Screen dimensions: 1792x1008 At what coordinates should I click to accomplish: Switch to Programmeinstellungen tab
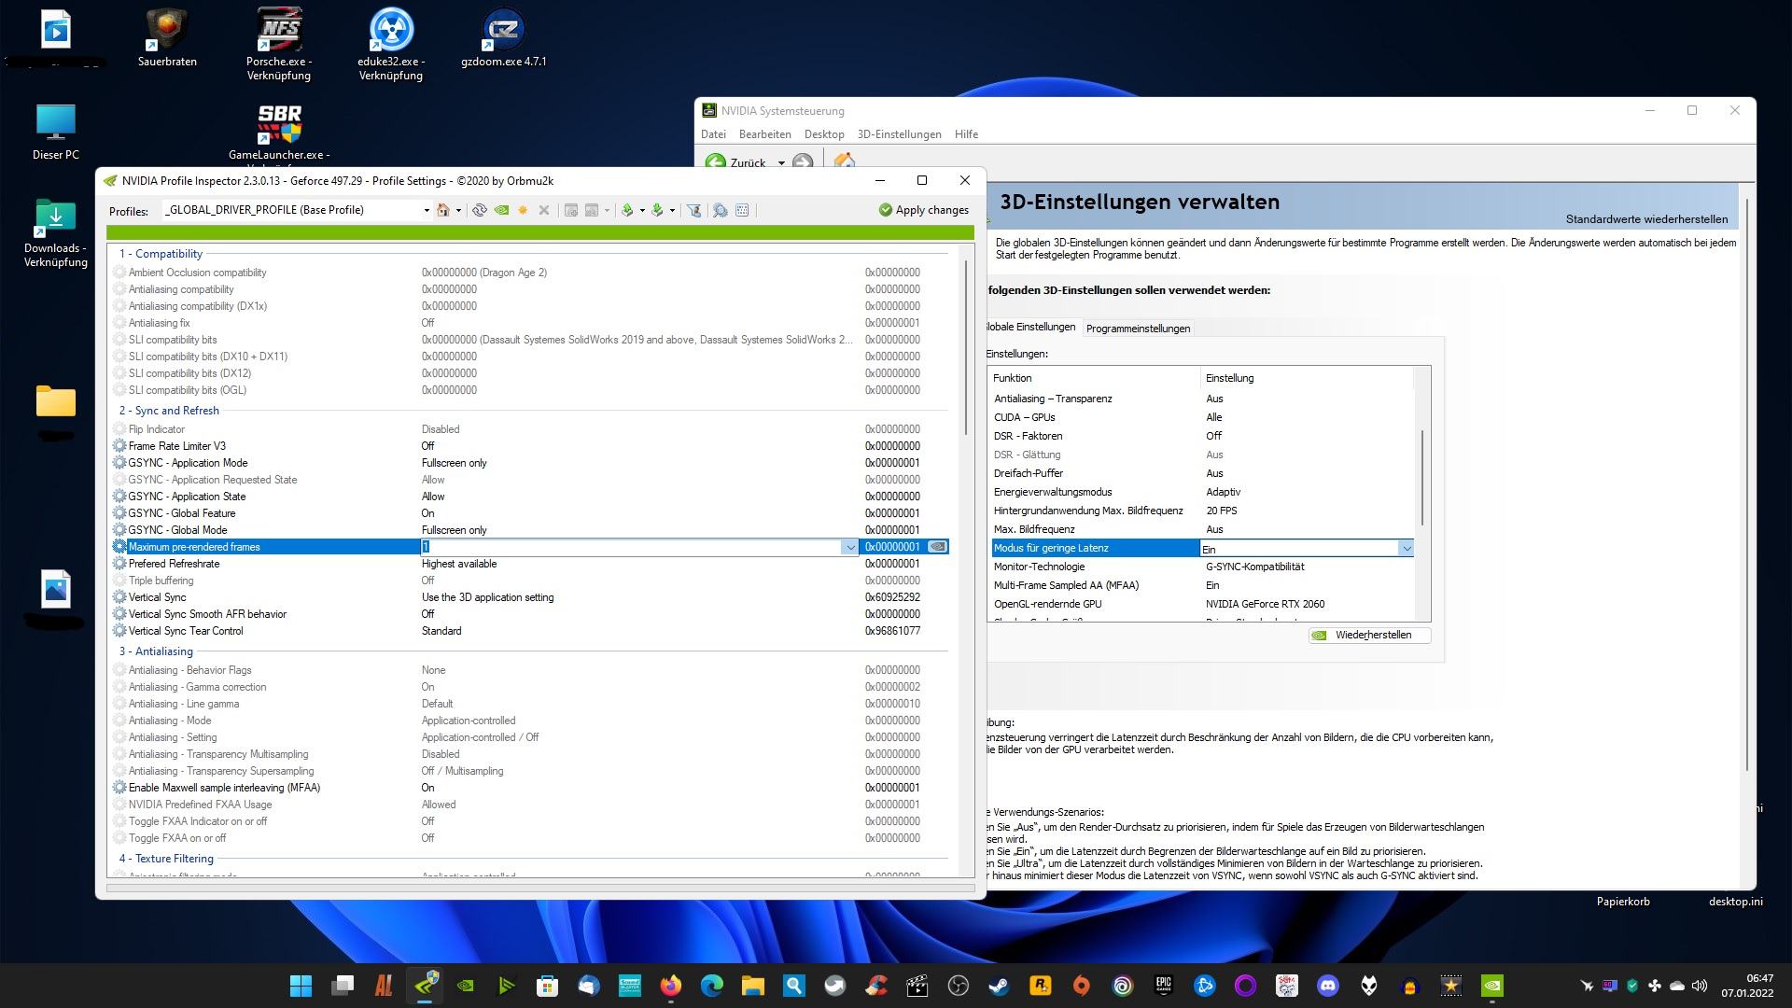pyautogui.click(x=1138, y=329)
